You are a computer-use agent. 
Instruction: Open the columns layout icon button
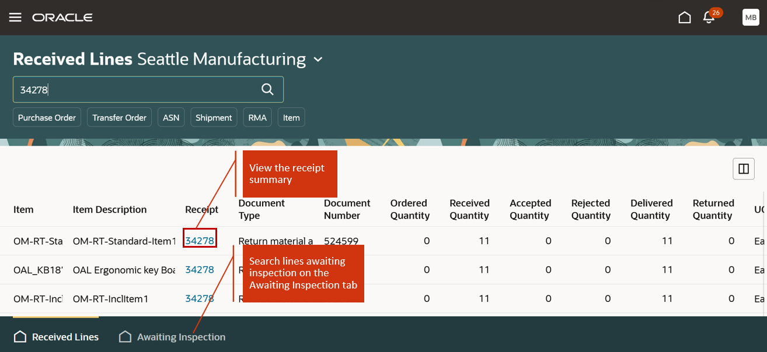tap(744, 169)
